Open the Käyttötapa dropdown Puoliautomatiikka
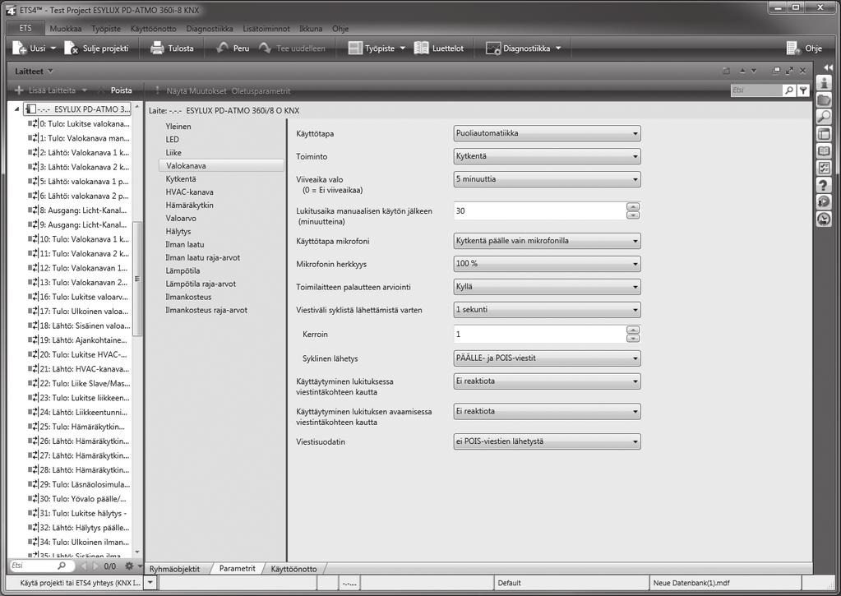 click(547, 133)
